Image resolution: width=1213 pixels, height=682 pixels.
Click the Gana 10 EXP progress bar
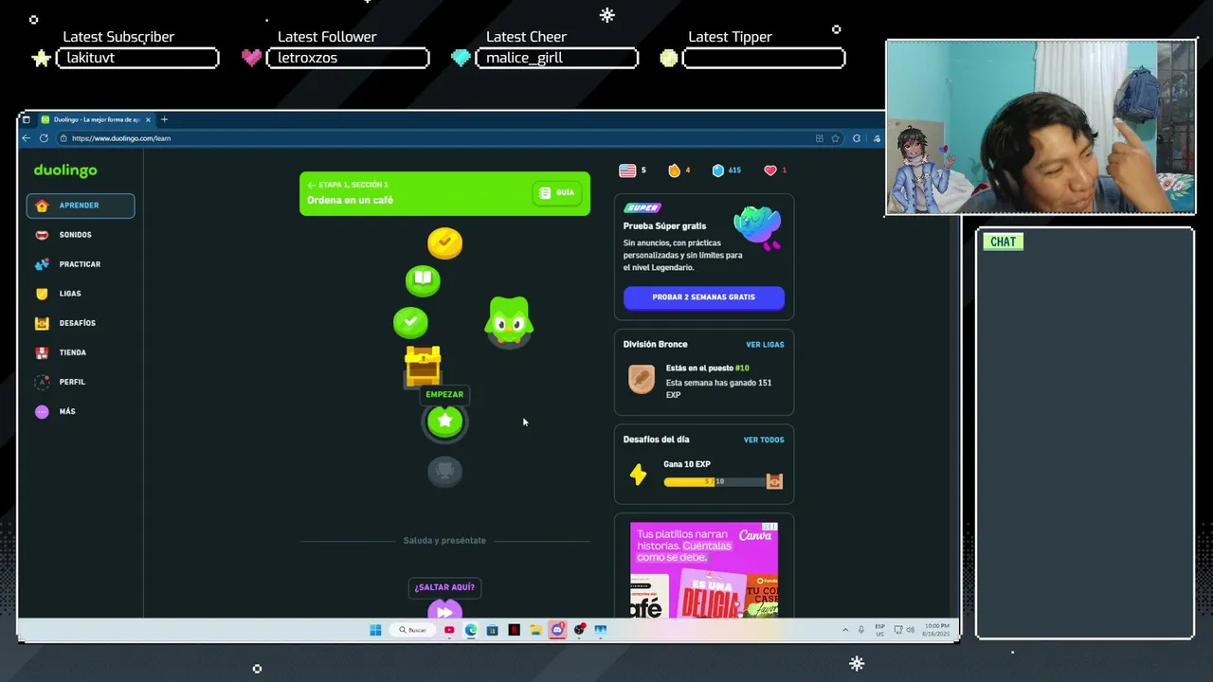click(x=715, y=482)
